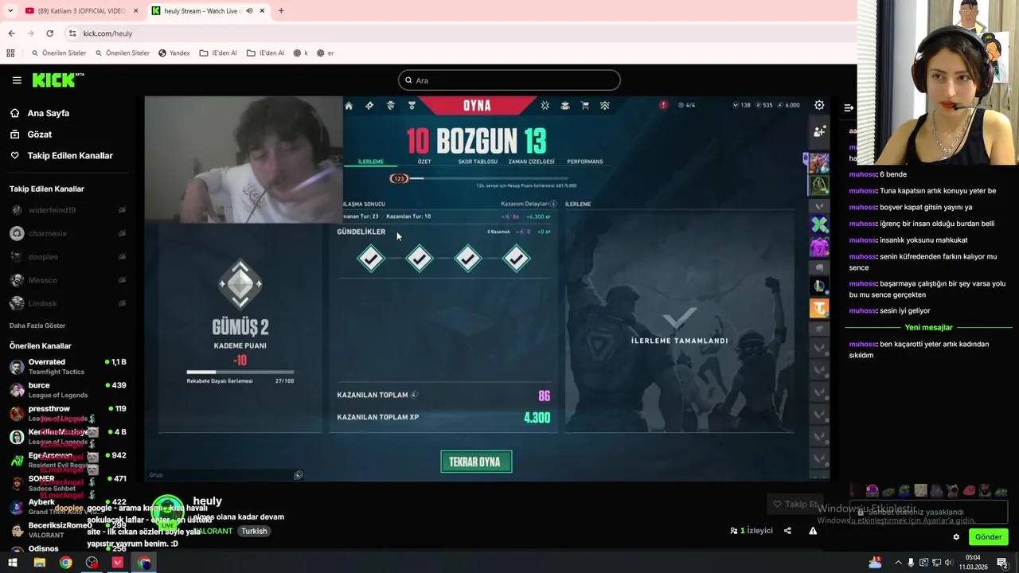Click the Kademe Puanı rank progress bar

point(240,372)
